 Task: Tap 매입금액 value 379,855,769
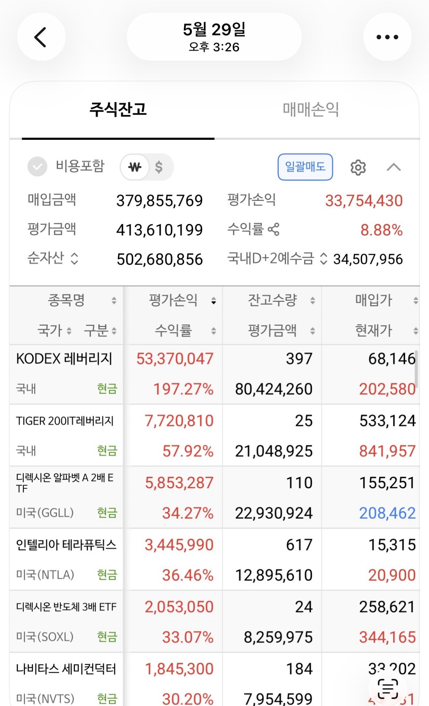(159, 201)
